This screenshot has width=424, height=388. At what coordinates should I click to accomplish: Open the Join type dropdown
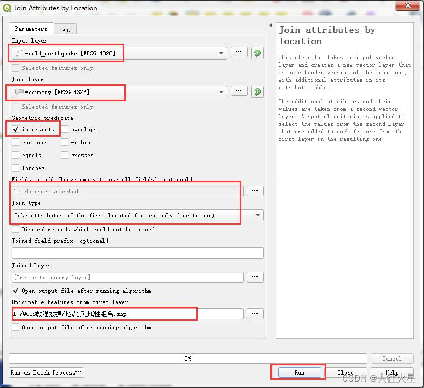137,215
